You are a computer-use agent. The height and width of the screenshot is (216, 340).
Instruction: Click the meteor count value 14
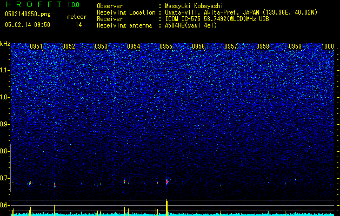click(x=78, y=25)
